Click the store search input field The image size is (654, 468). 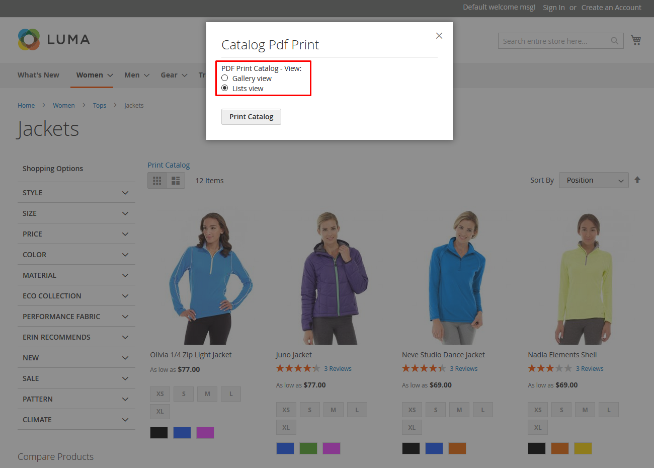click(x=553, y=41)
